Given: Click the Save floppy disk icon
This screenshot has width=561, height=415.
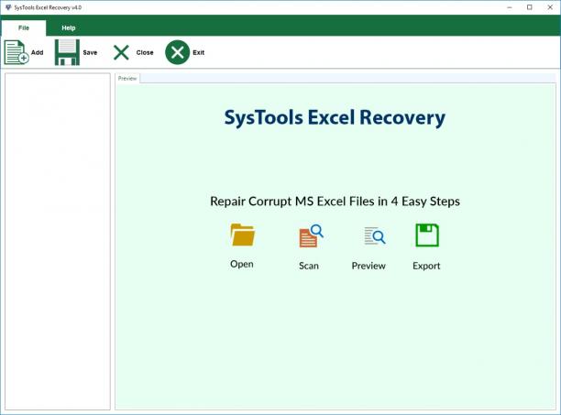Looking at the screenshot, I should click(x=67, y=52).
